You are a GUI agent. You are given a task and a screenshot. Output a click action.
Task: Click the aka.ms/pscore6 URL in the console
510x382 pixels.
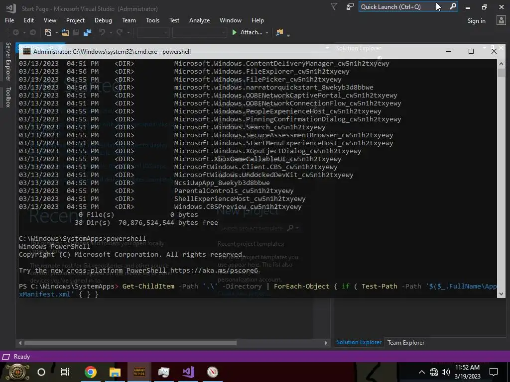214,270
